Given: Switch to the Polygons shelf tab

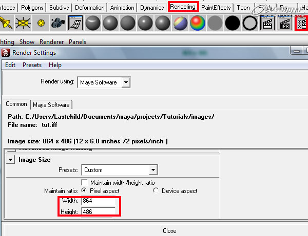Looking at the screenshot, I should coord(32,8).
